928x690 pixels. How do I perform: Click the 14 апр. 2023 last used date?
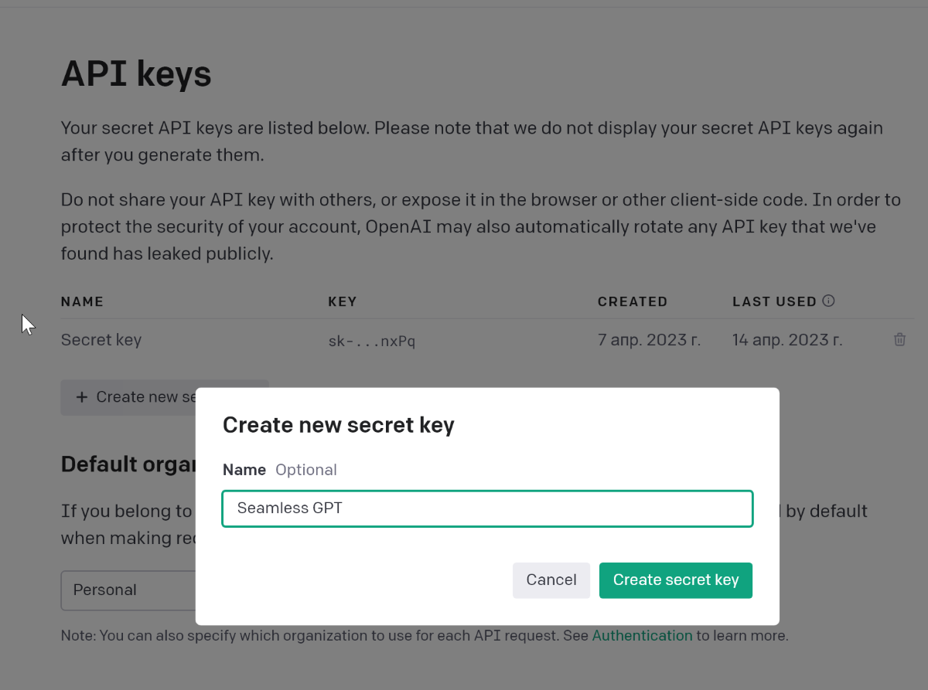pos(788,340)
